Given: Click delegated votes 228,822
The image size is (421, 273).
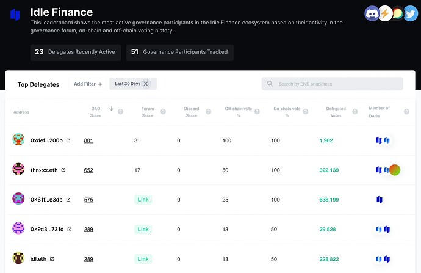Looking at the screenshot, I should (x=329, y=259).
